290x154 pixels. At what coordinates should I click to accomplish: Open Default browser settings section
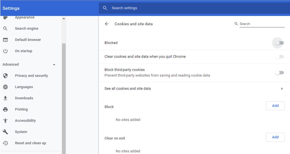[x=28, y=40]
